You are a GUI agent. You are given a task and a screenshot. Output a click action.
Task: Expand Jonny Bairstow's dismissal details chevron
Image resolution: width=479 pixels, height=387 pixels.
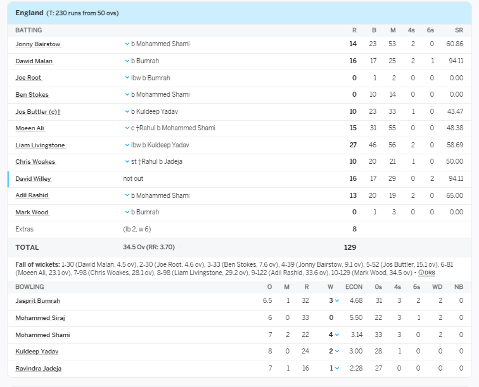tap(127, 44)
